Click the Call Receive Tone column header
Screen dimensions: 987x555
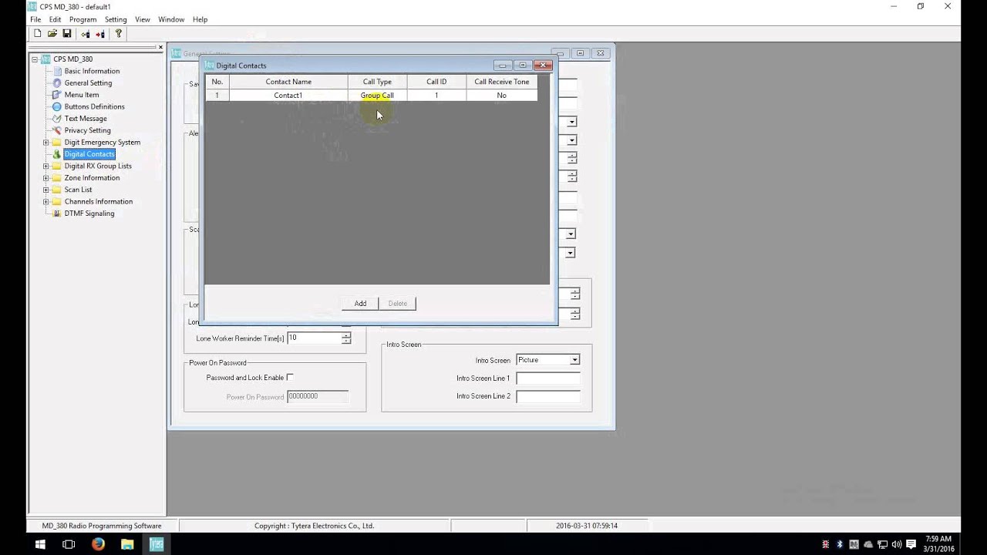502,82
